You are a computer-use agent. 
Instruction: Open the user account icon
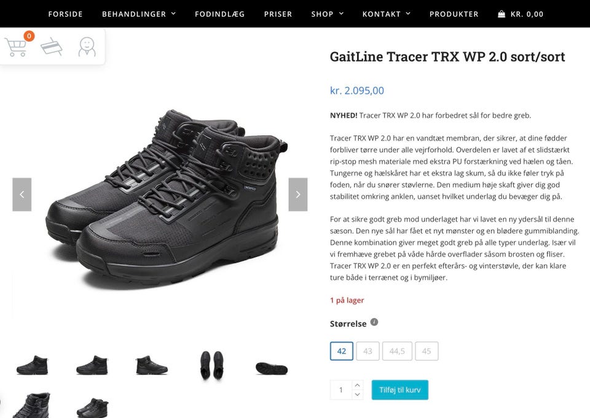[87, 47]
